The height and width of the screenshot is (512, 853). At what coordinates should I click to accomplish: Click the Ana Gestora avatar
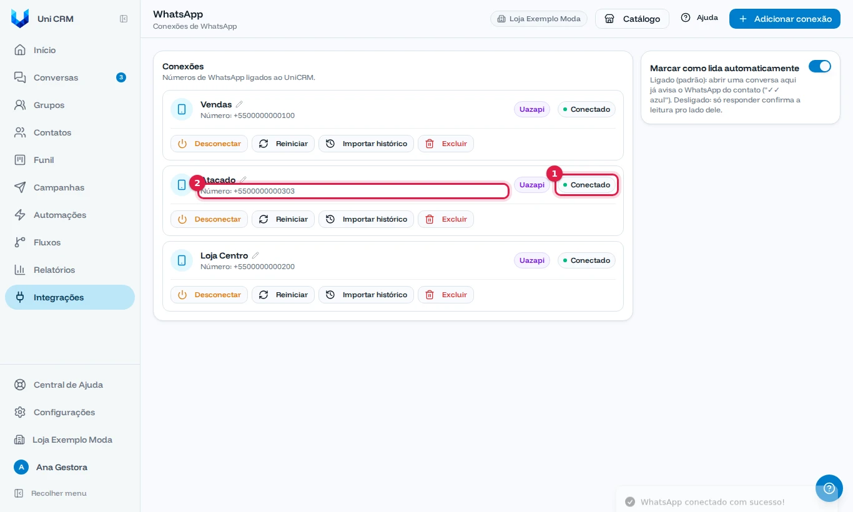(21, 467)
